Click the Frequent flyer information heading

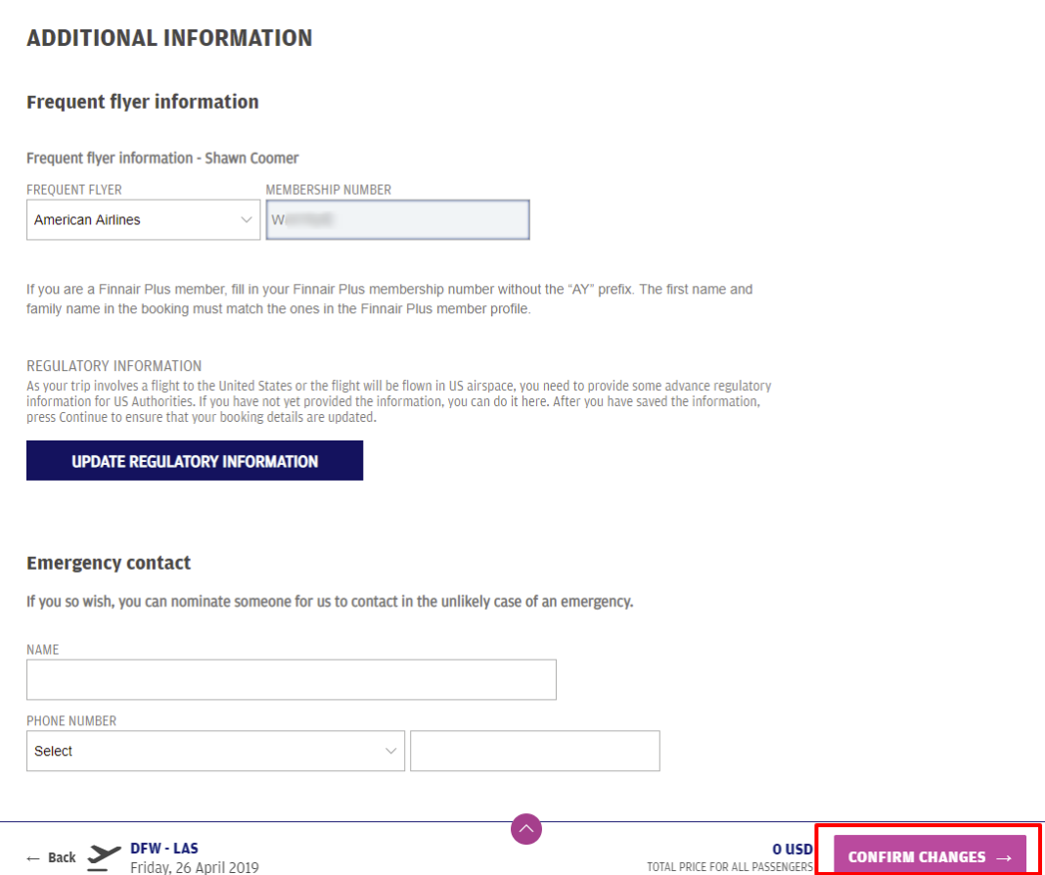[142, 101]
